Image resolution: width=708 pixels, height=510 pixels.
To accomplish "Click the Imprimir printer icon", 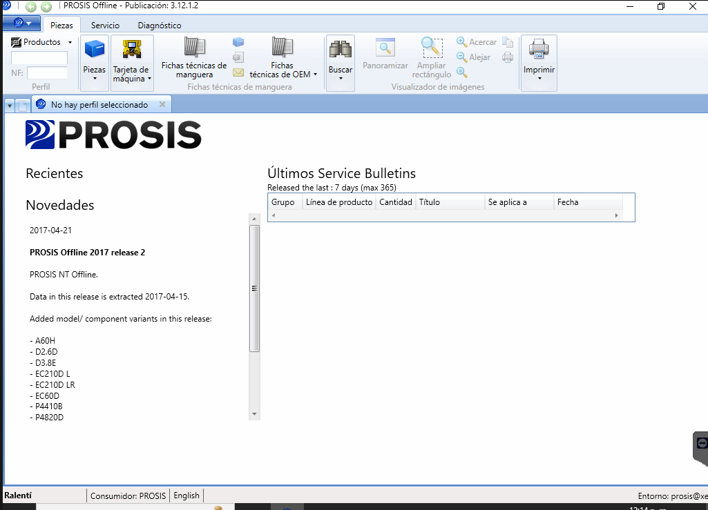I will [539, 50].
